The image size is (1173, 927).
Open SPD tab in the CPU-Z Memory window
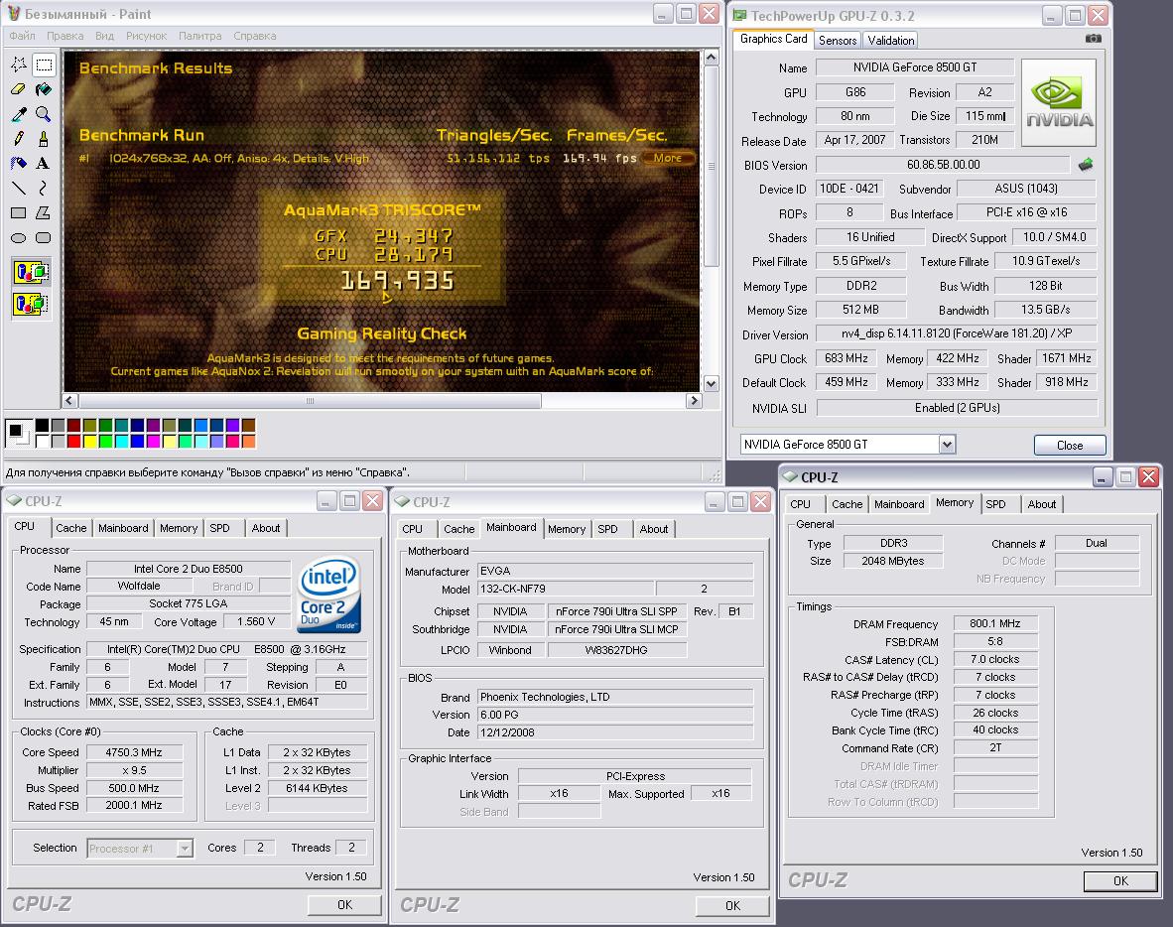(x=995, y=504)
